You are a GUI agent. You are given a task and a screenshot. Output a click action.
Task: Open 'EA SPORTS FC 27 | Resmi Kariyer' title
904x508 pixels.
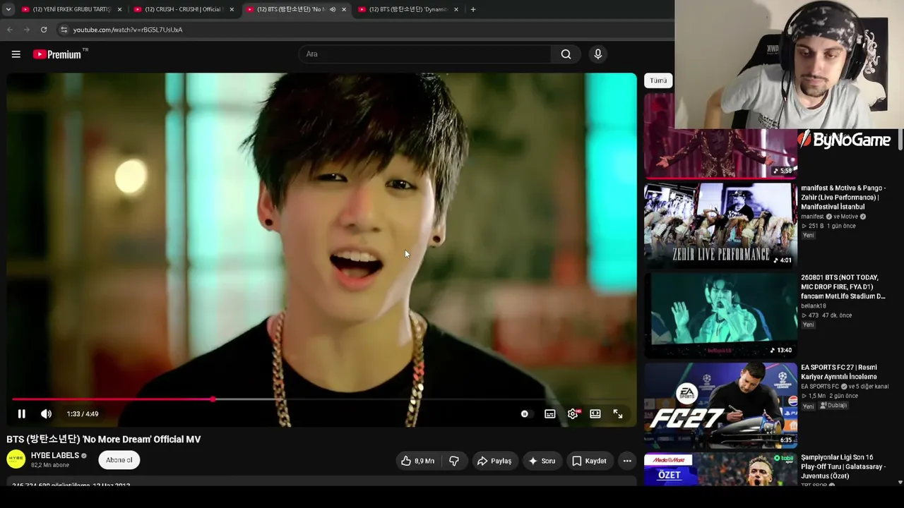[839, 372]
